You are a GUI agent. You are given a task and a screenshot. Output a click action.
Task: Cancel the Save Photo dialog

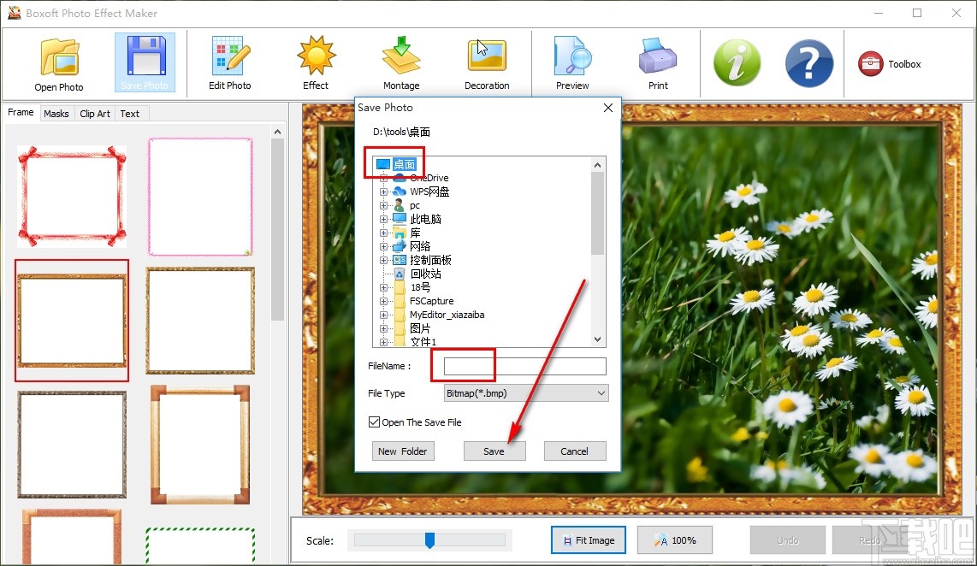[x=574, y=451]
